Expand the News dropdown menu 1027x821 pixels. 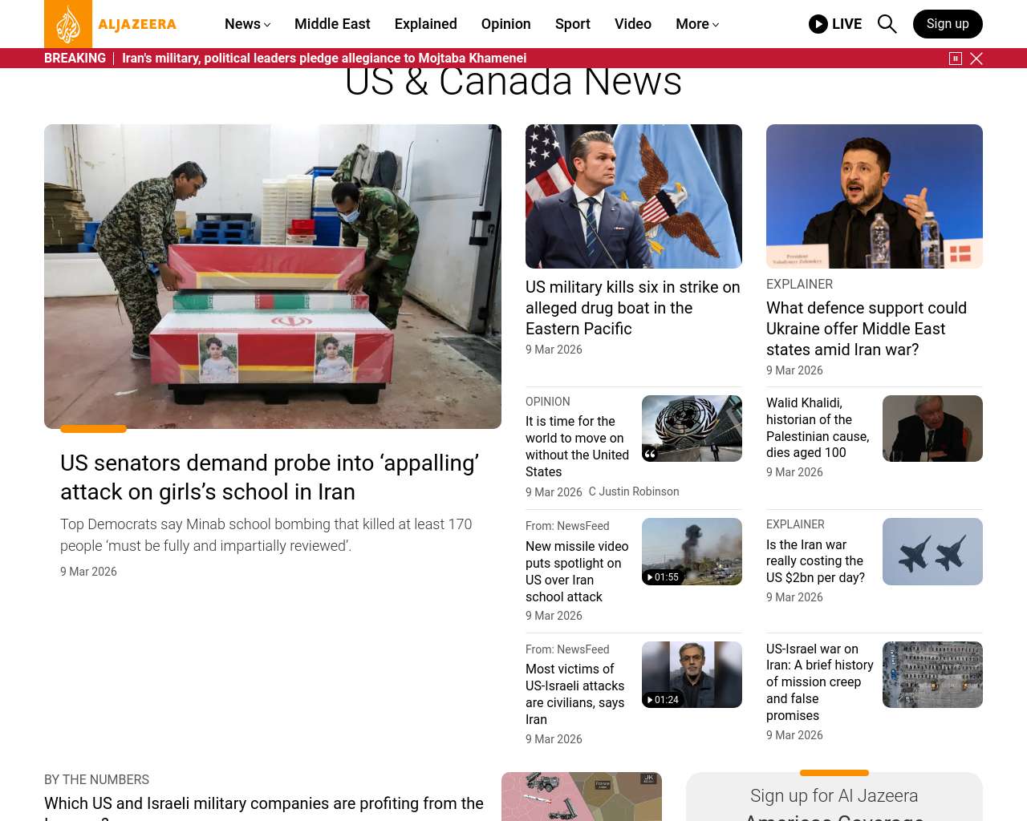247,24
